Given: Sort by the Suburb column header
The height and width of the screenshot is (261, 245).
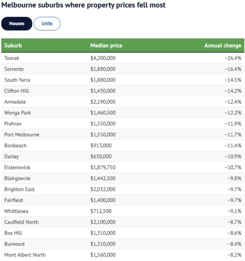Looking at the screenshot, I should pos(13,46).
